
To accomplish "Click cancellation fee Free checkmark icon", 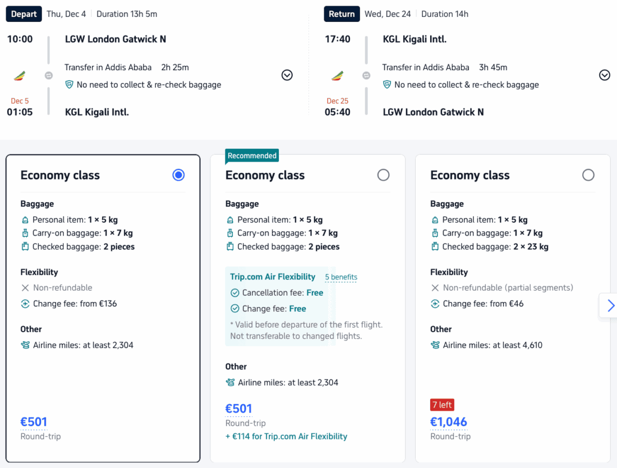I will pyautogui.click(x=235, y=293).
